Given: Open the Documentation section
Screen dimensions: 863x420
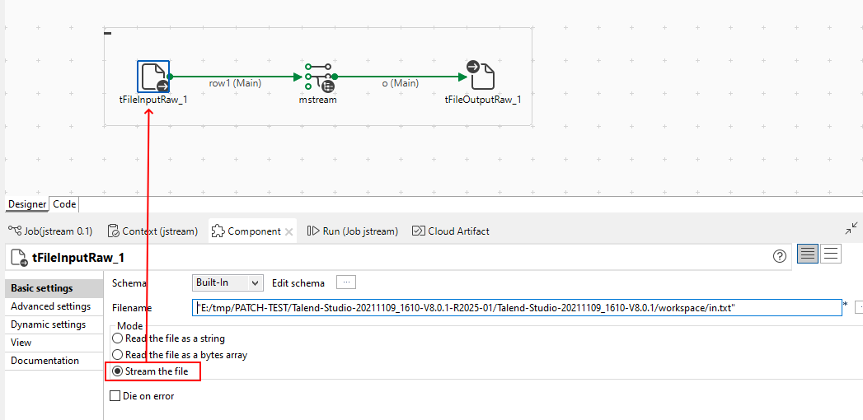Looking at the screenshot, I should tap(54, 361).
